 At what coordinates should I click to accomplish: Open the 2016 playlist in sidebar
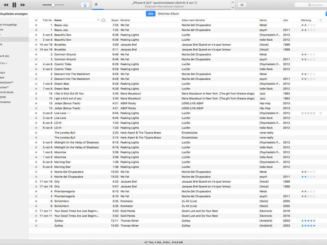pyautogui.click(x=3, y=97)
